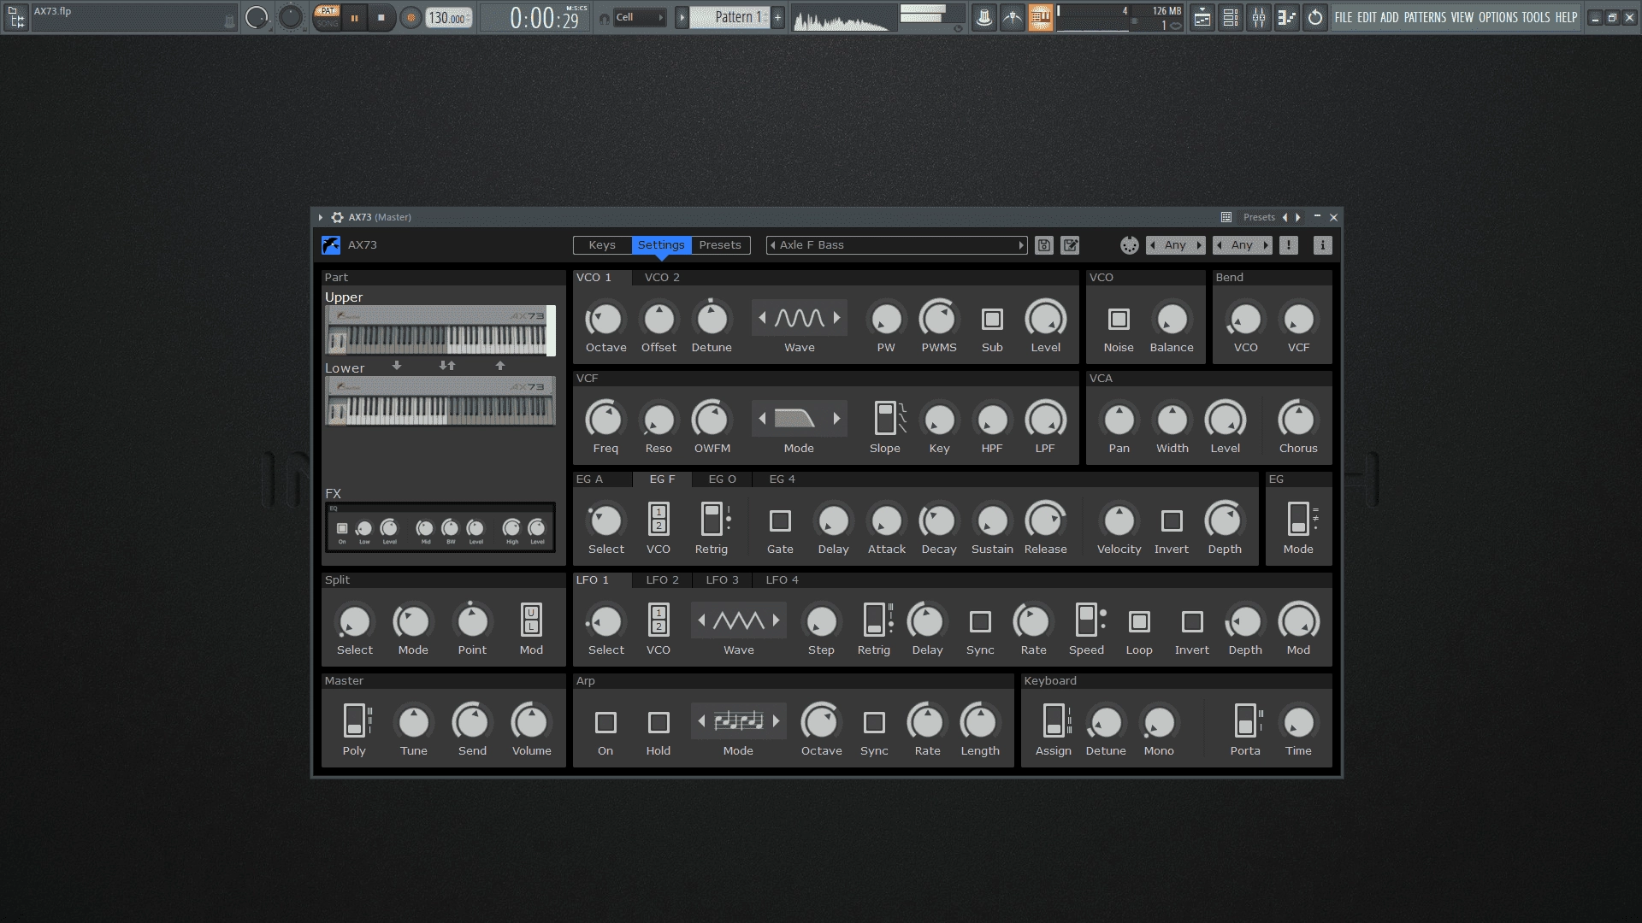Add a new pattern with plus button
1642x923 pixels.
point(777,17)
